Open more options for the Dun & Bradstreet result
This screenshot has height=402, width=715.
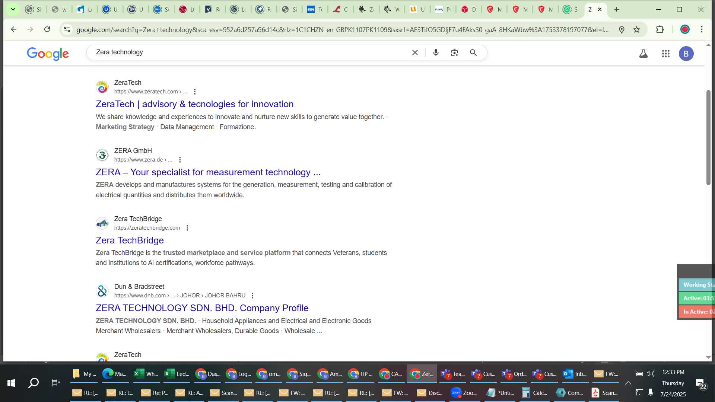pyautogui.click(x=252, y=296)
